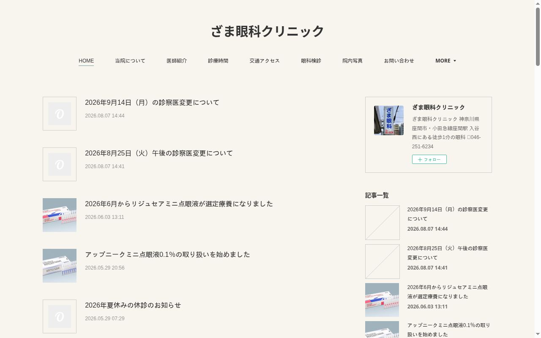Click main-list アップニークミニ product thumbnail
541x338 pixels.
coord(60,266)
